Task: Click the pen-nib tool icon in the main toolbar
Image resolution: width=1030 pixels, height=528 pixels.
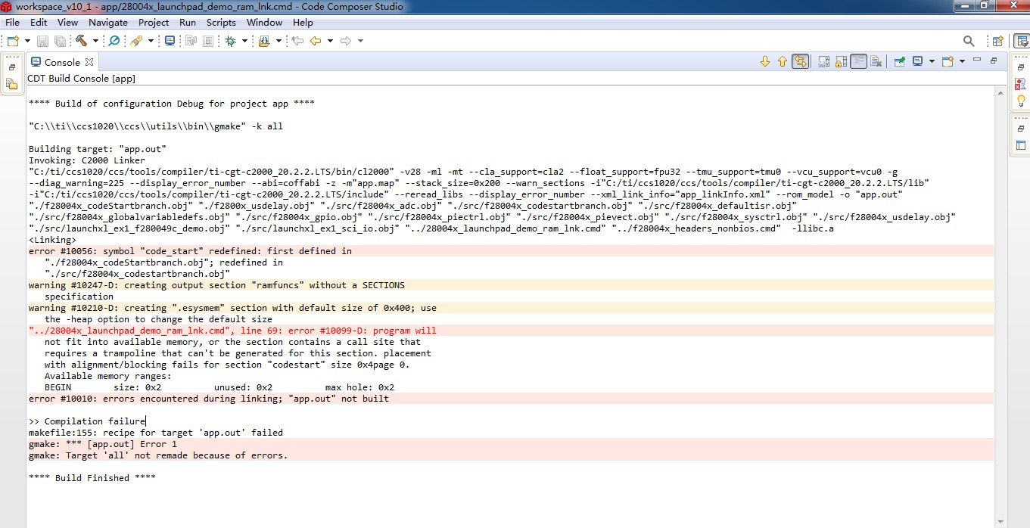Action: [x=136, y=41]
